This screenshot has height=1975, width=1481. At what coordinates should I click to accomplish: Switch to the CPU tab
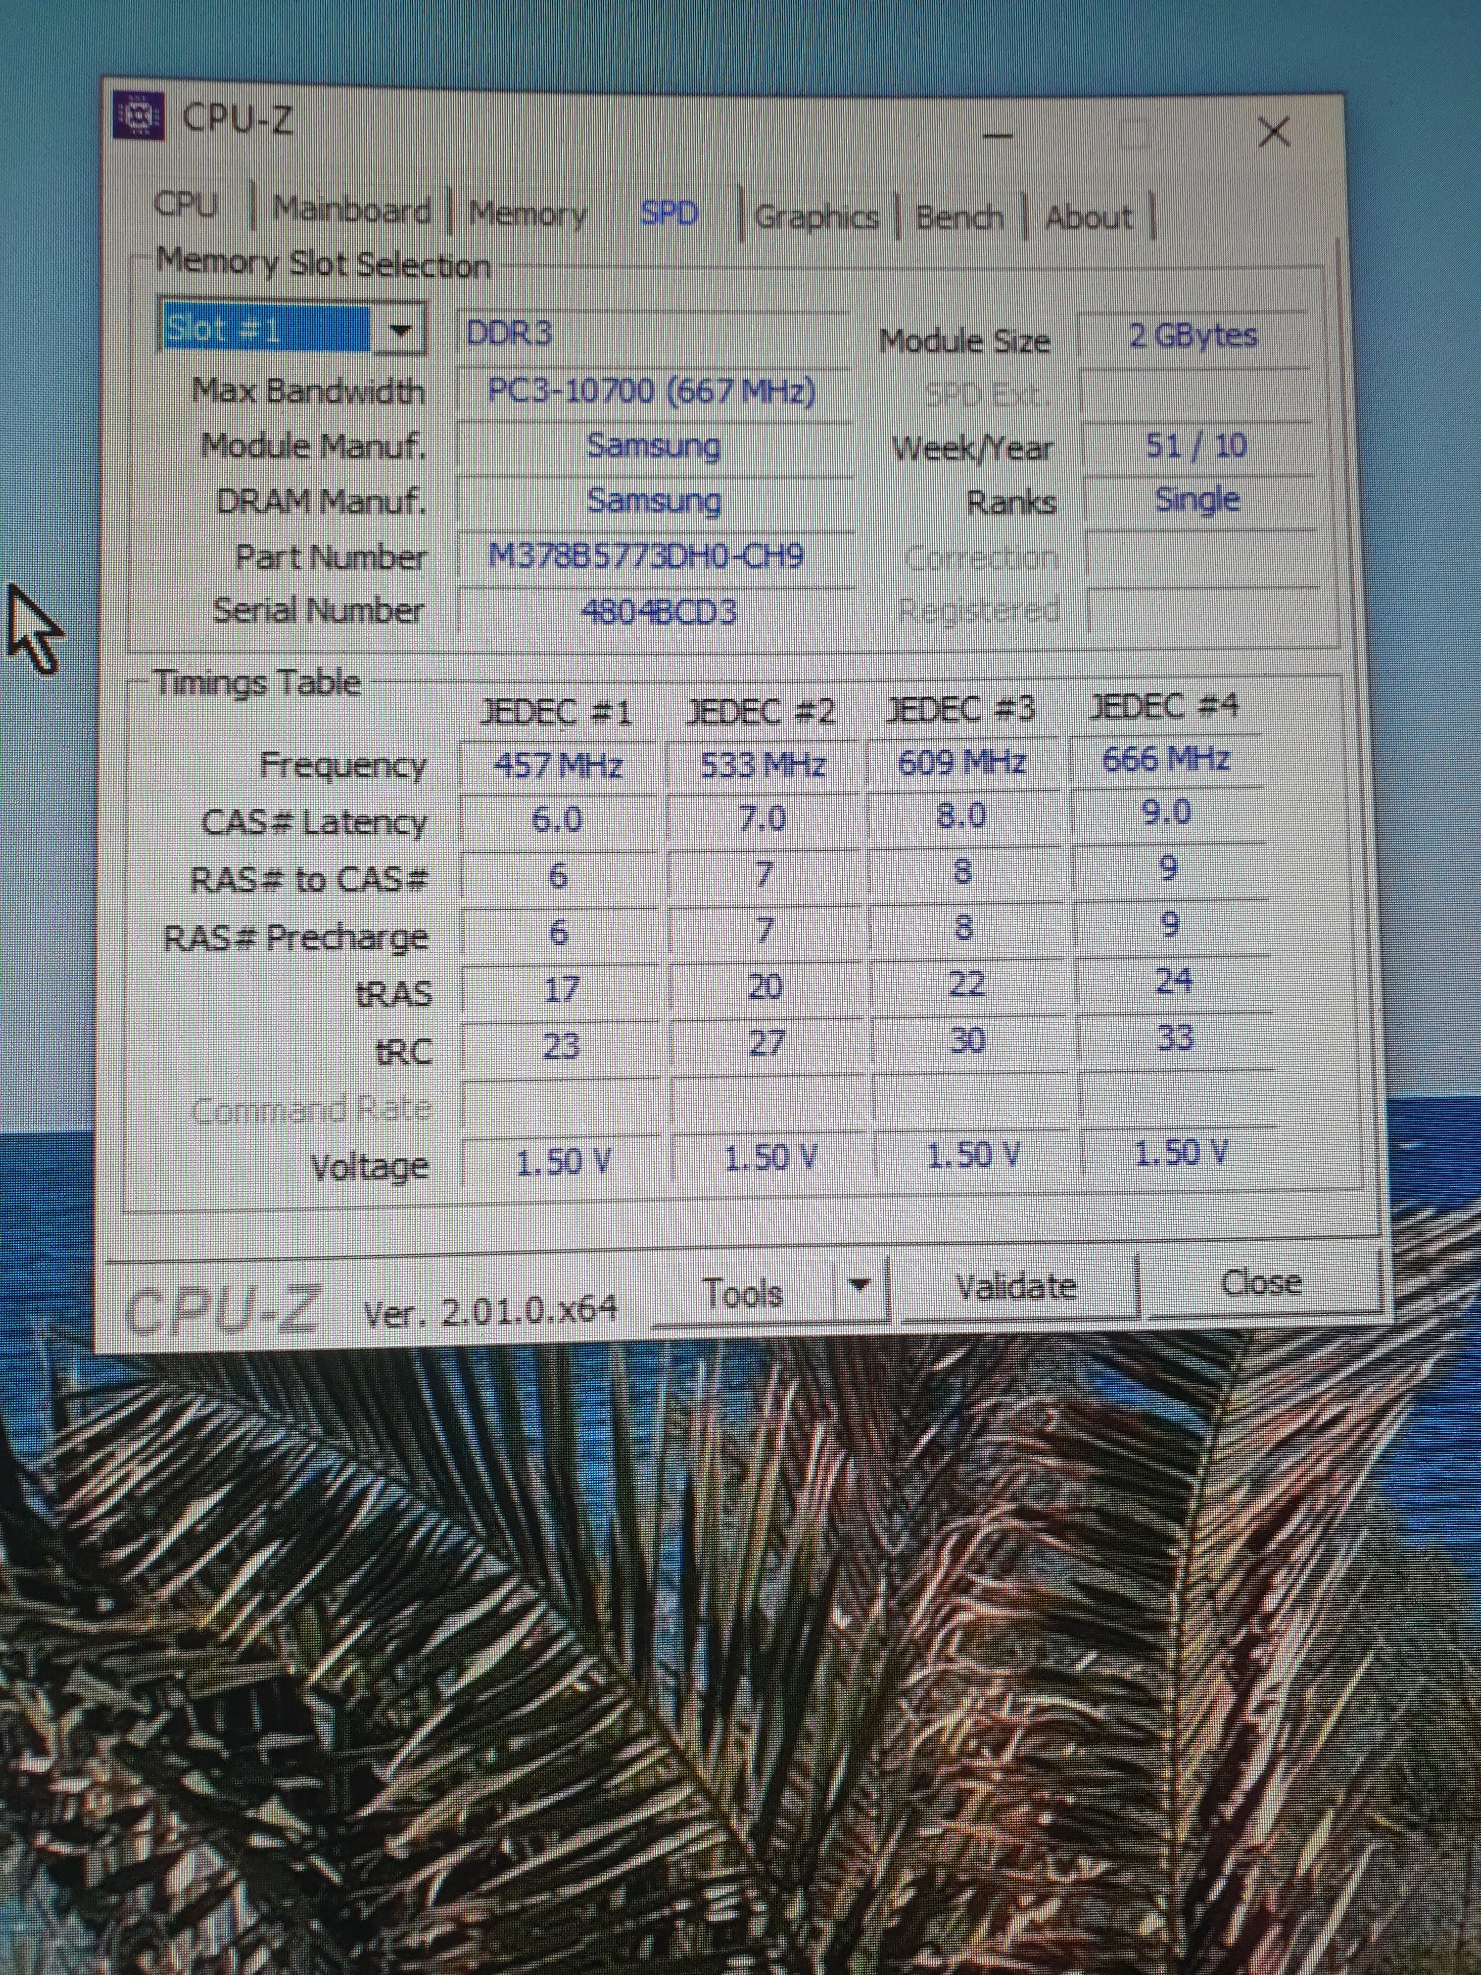tap(186, 204)
